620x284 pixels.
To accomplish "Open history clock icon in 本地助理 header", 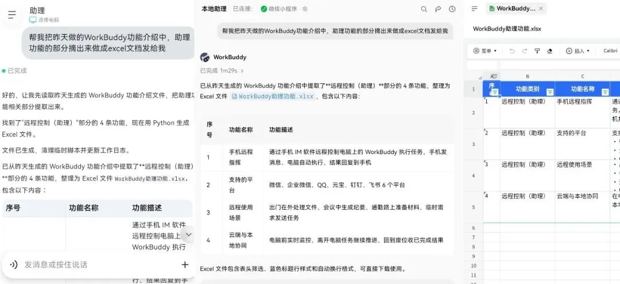I will pos(452,9).
